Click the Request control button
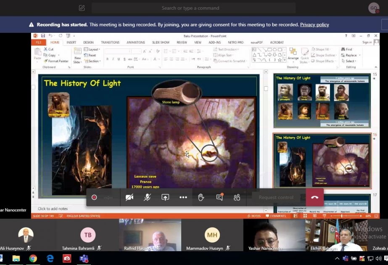388x265 pixels. [x=276, y=197]
